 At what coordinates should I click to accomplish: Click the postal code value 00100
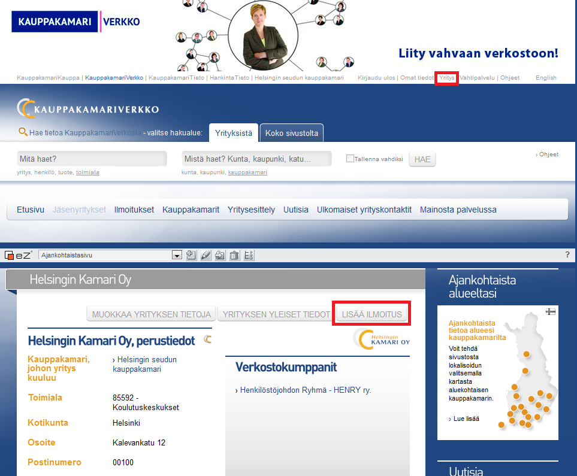pos(123,462)
